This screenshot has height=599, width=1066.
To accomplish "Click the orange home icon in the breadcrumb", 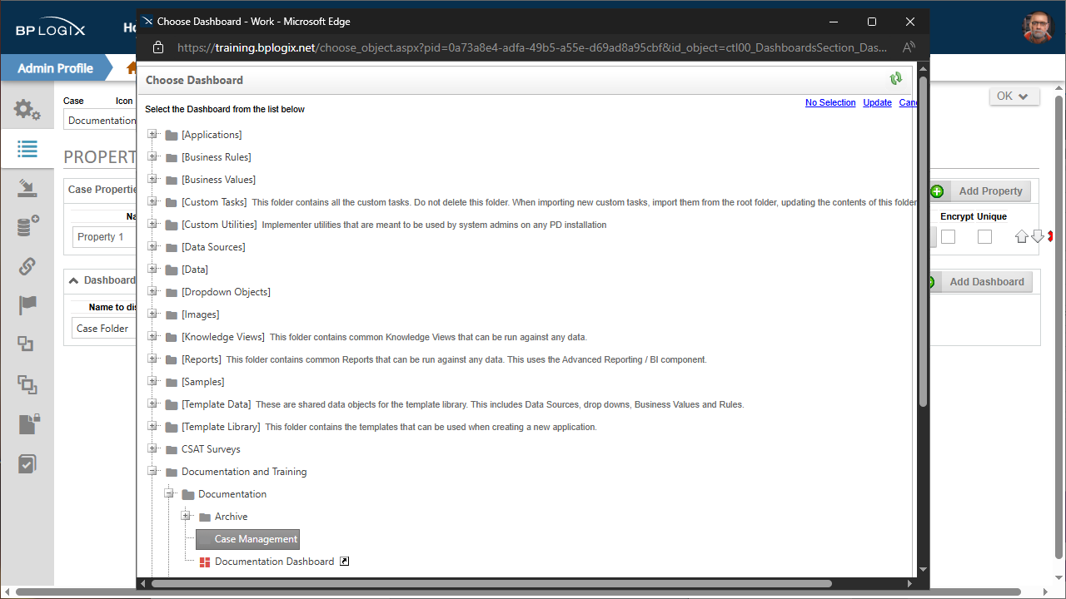I will click(x=132, y=68).
